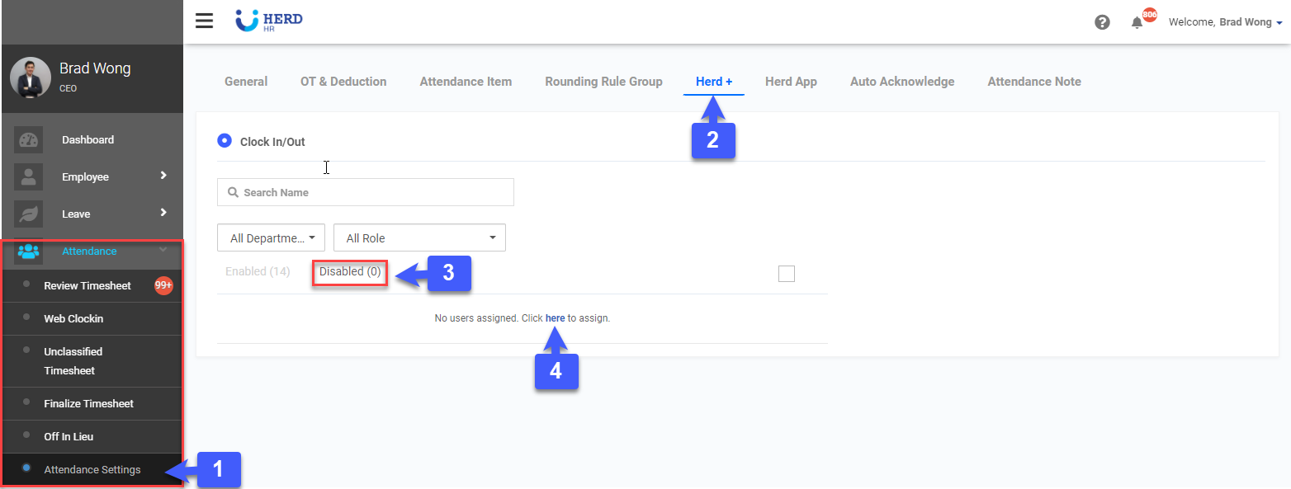Click the Attendance people group icon
The image size is (1291, 489).
click(29, 252)
